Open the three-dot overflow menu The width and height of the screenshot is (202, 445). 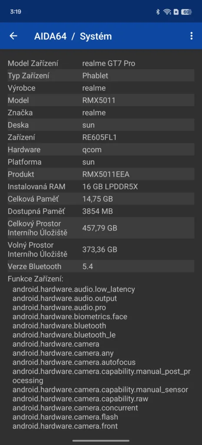[x=192, y=36]
